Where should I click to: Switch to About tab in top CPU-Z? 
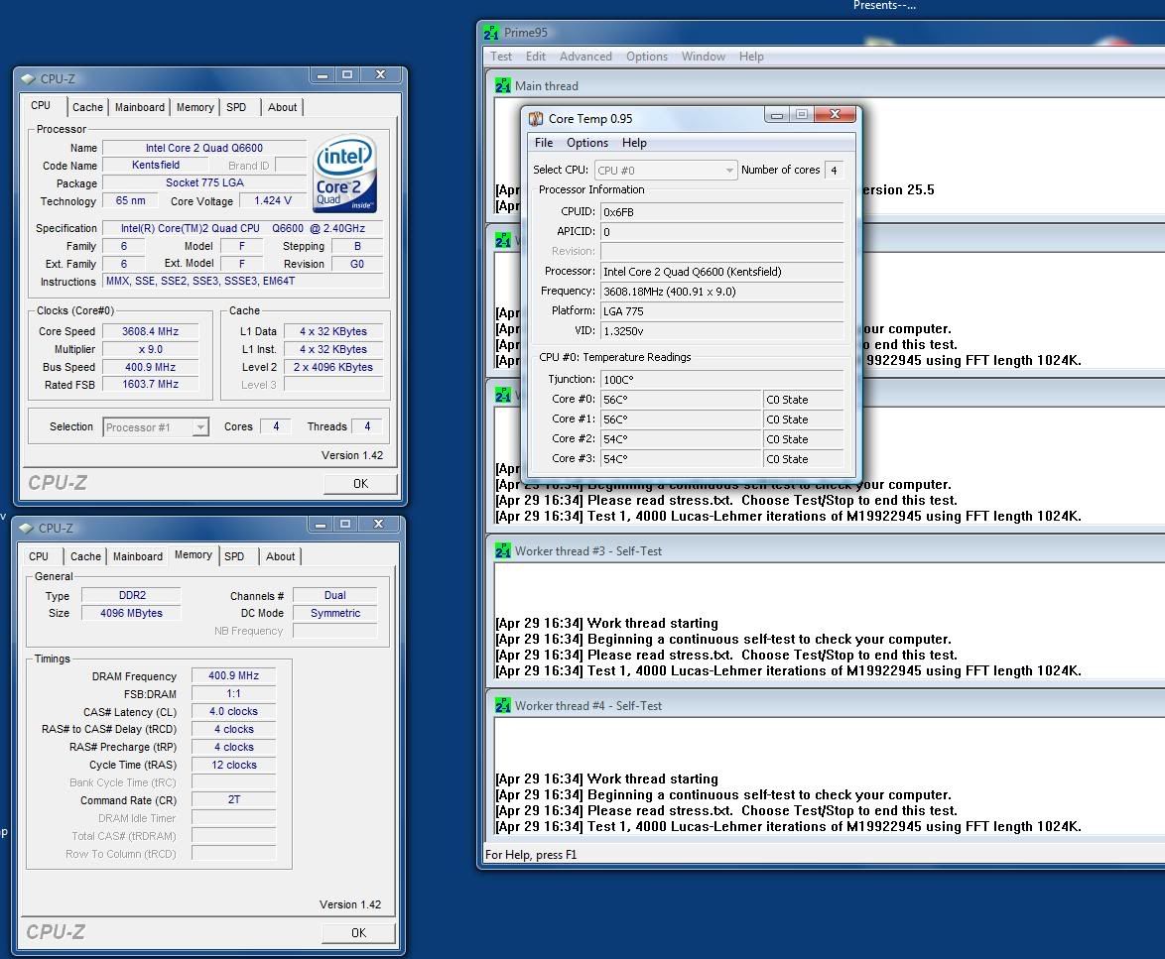click(x=283, y=107)
